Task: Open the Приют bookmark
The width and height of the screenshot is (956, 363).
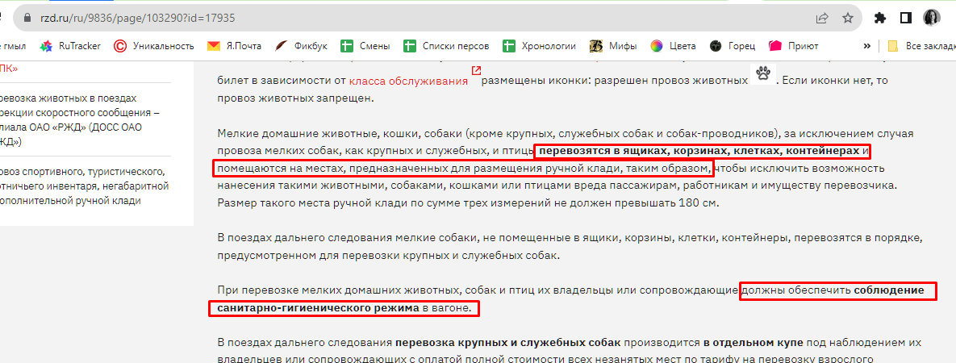Action: click(x=793, y=46)
